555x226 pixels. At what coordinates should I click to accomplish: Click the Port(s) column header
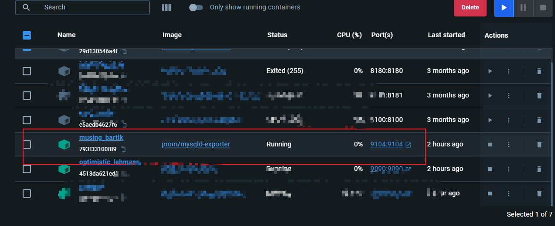point(382,35)
